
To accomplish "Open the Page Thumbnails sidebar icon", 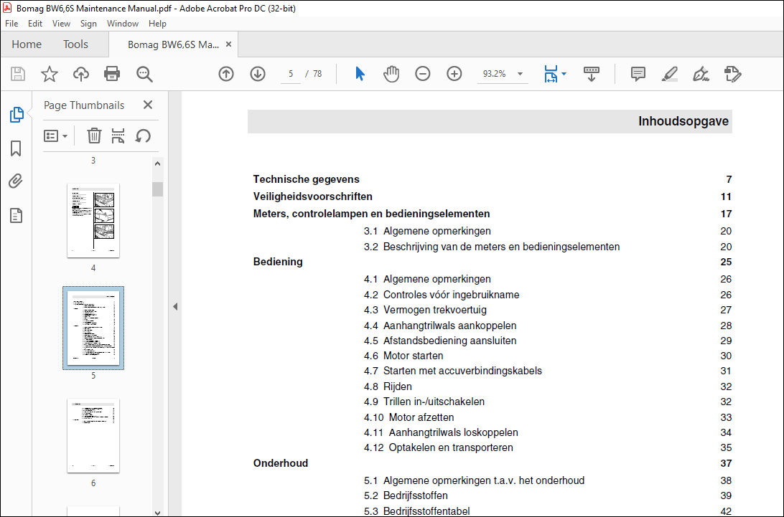I will (x=17, y=115).
